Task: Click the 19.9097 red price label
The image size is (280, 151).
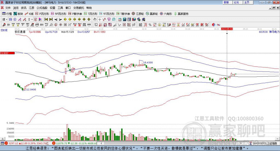Action: tap(7, 53)
